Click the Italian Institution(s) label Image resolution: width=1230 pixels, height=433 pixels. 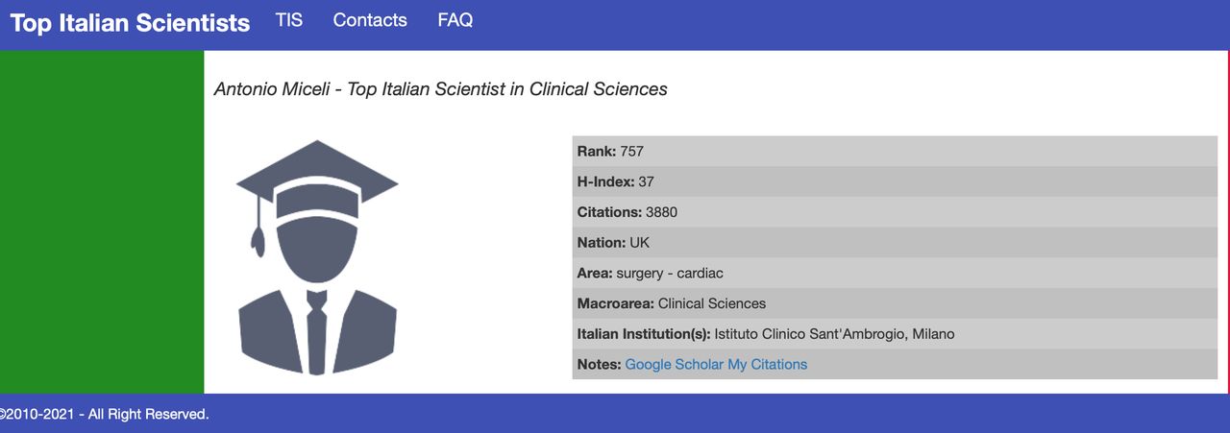[644, 334]
